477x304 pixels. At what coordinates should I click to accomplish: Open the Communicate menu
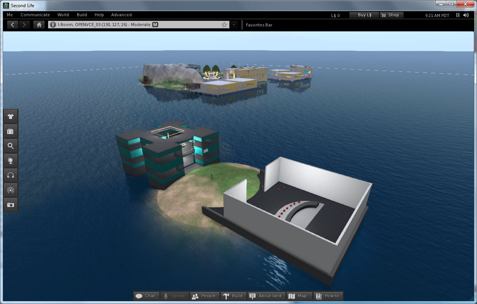[35, 15]
